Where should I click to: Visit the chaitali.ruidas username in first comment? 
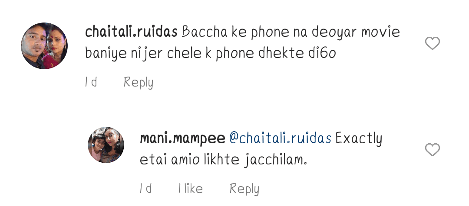(x=131, y=32)
